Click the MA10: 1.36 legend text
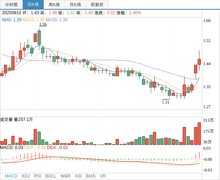 point(34,20)
